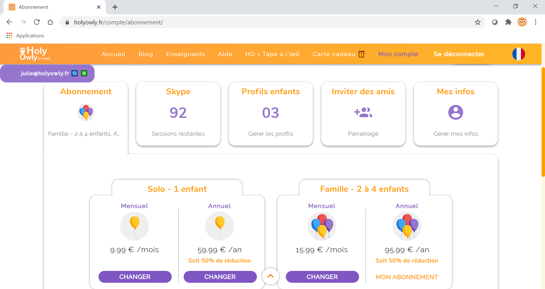Click Se déconnecter to log out
545x289 pixels.
tap(459, 54)
